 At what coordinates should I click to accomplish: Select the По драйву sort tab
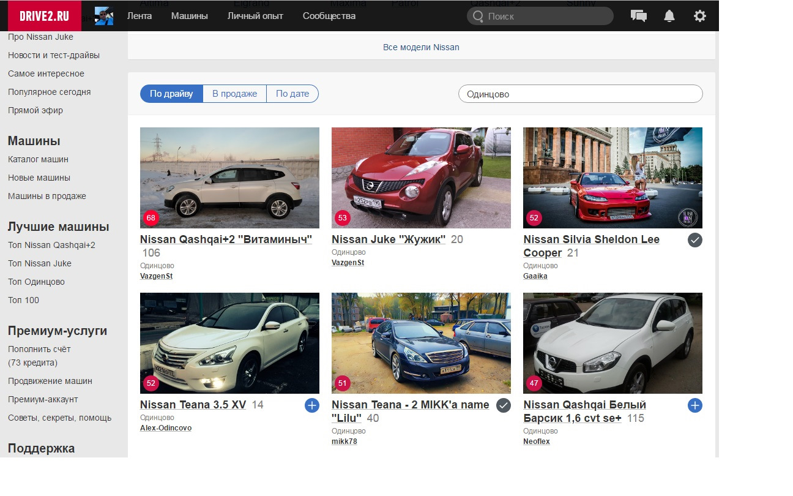(x=171, y=94)
